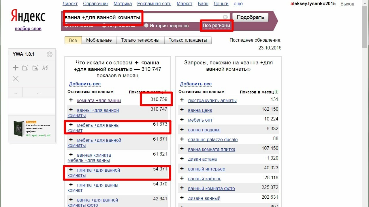This screenshot has width=369, height=207.
Task: Click the Яндекс logo
Action: click(28, 16)
